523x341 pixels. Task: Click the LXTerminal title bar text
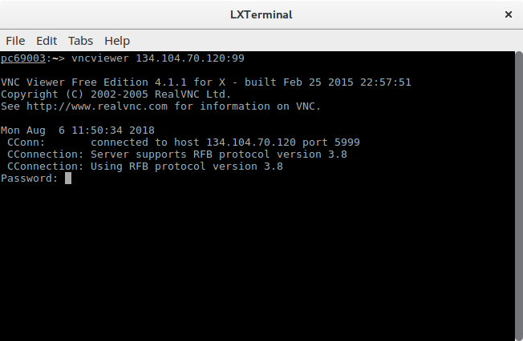(261, 14)
